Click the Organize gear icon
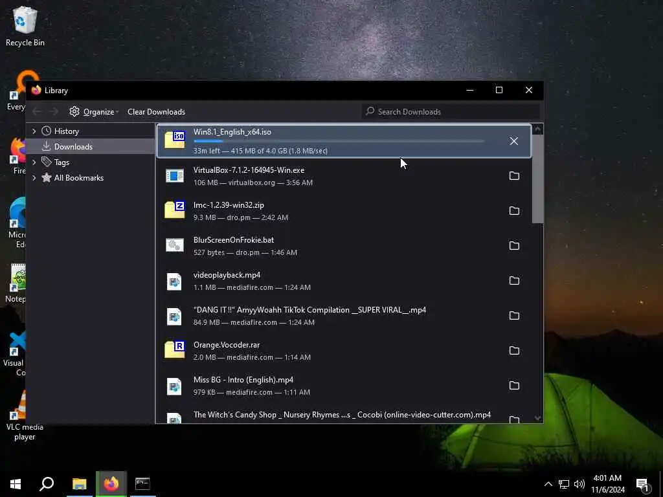The width and height of the screenshot is (663, 497). [x=74, y=111]
